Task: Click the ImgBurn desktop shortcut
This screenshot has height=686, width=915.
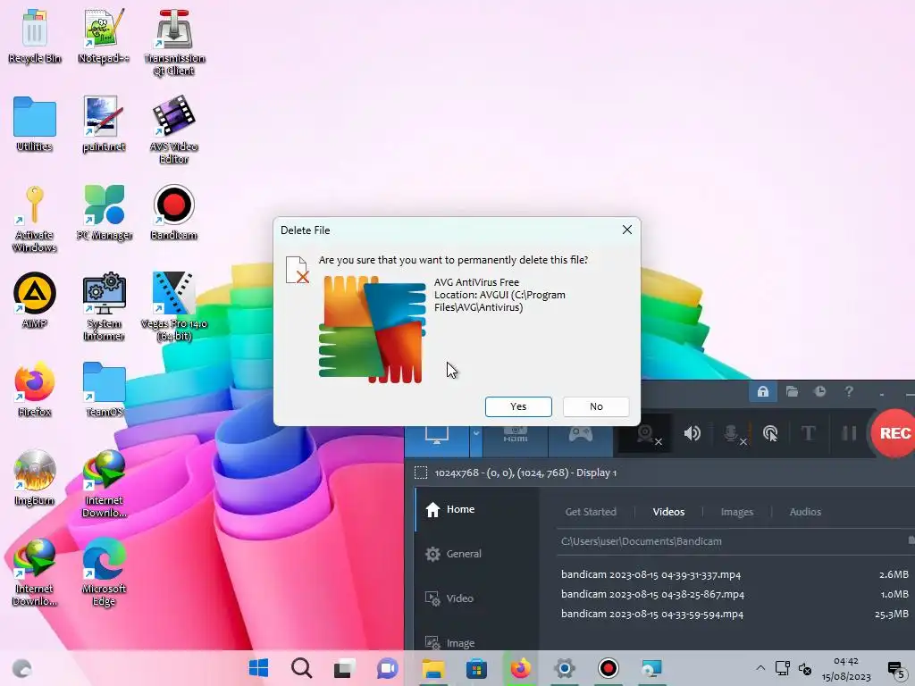Action: (35, 477)
